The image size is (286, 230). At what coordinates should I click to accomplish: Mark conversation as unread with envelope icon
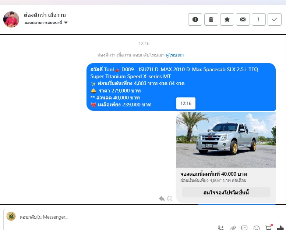[243, 19]
